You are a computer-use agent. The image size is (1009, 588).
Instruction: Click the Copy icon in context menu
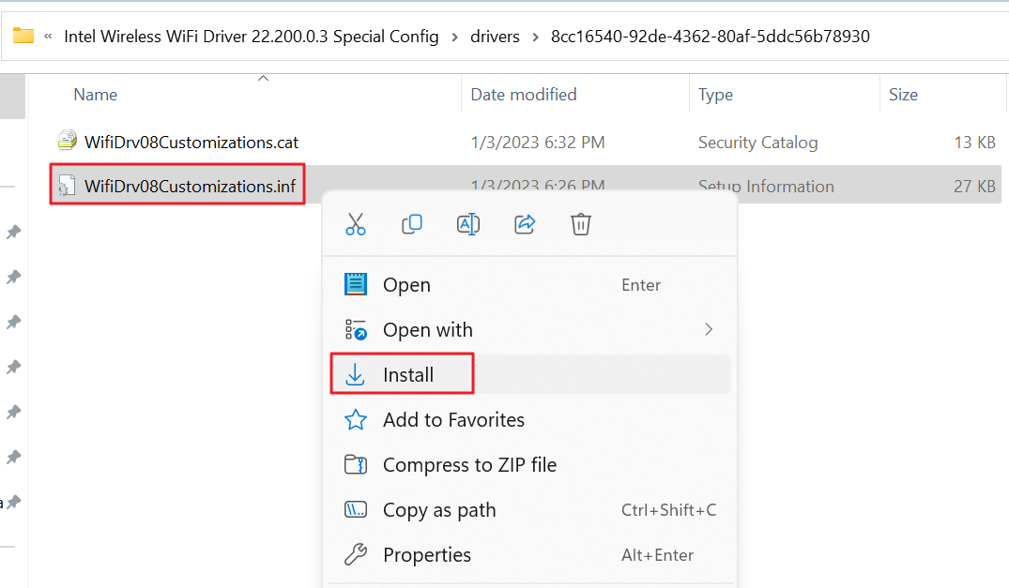pos(411,224)
